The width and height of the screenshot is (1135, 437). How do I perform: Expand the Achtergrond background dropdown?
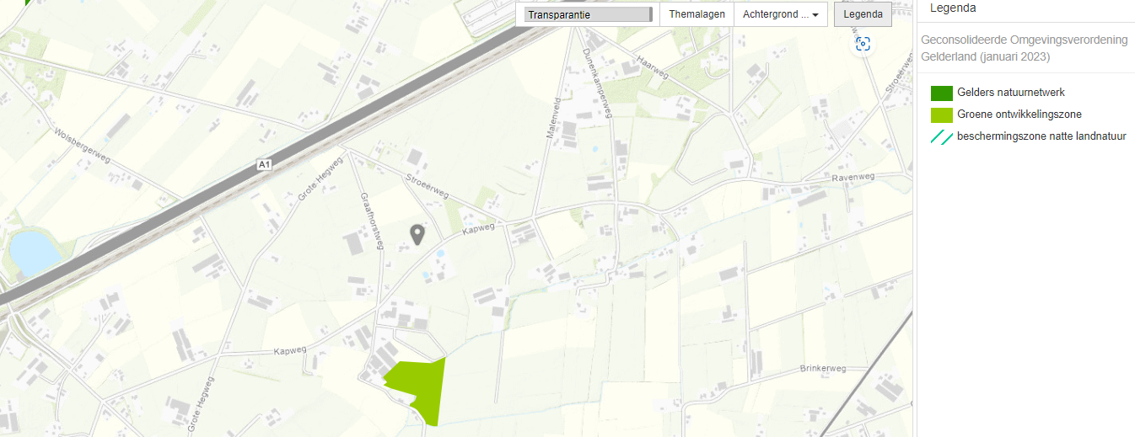tap(781, 14)
